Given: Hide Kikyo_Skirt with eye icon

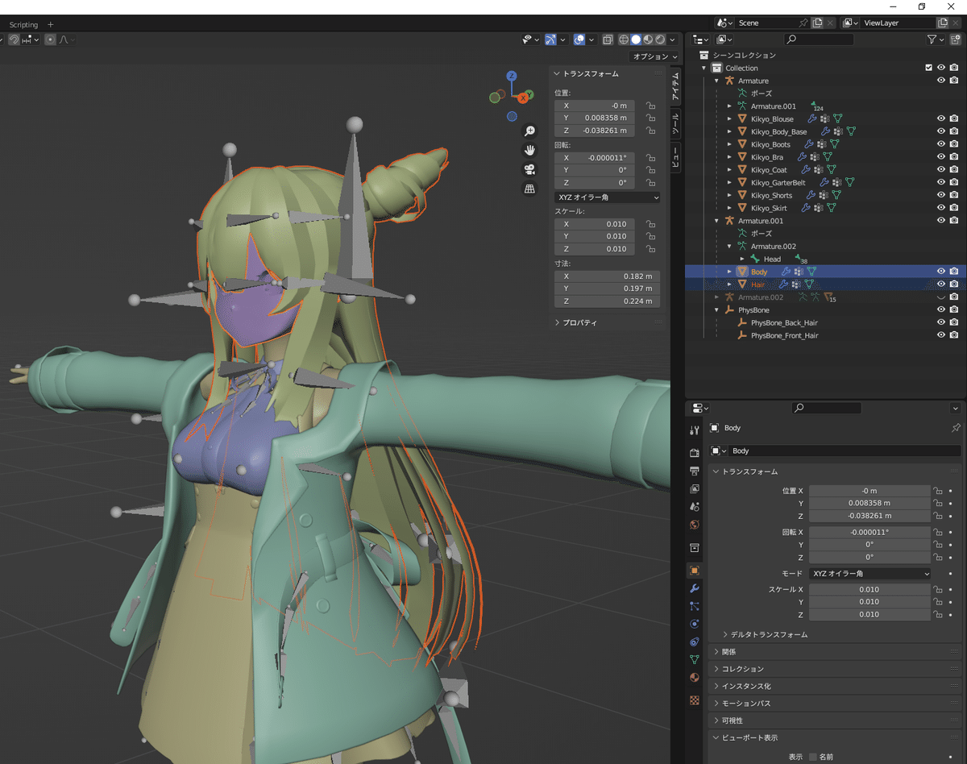Looking at the screenshot, I should tap(941, 208).
